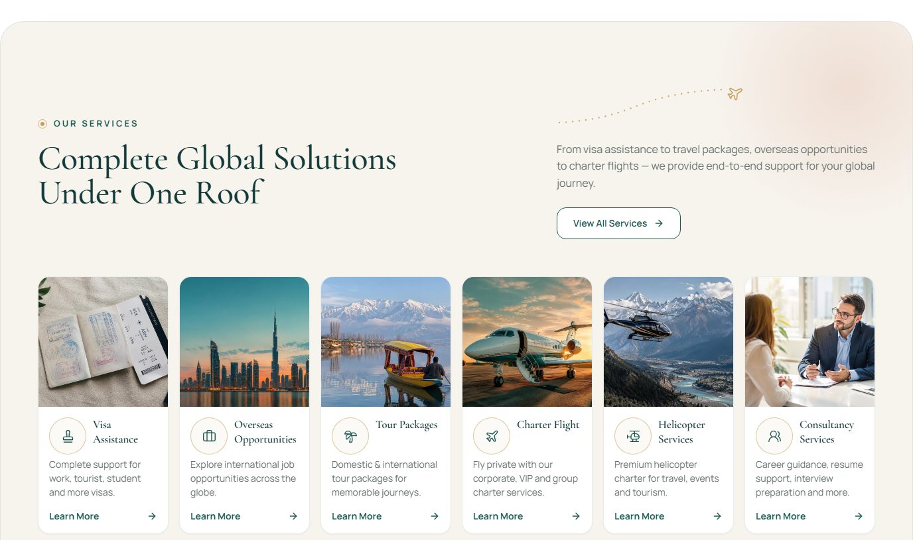Screen dimensions: 913x540
Task: Follow Learn More under Overseas Opportunities
Action: [x=215, y=516]
